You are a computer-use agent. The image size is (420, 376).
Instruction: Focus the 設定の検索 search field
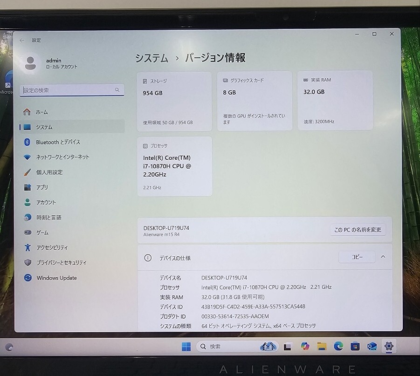[x=72, y=90]
